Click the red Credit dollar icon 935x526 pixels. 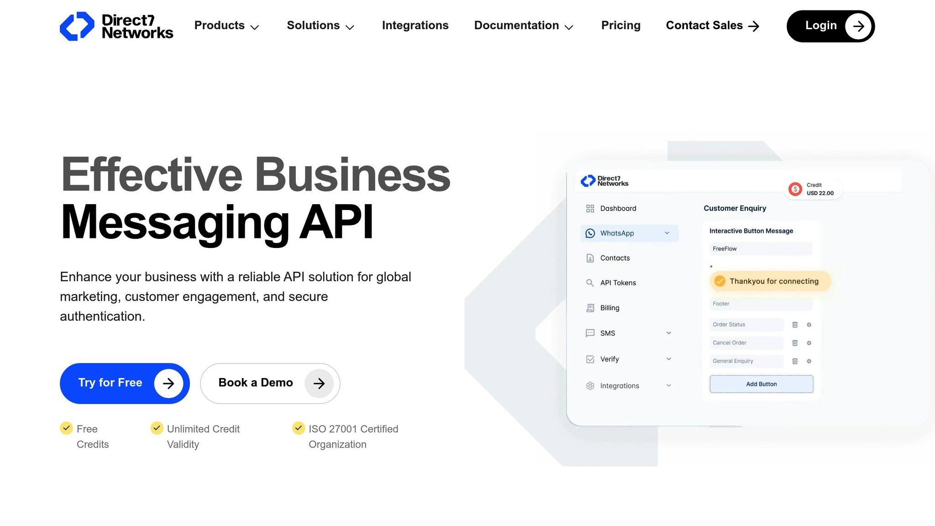coord(795,189)
